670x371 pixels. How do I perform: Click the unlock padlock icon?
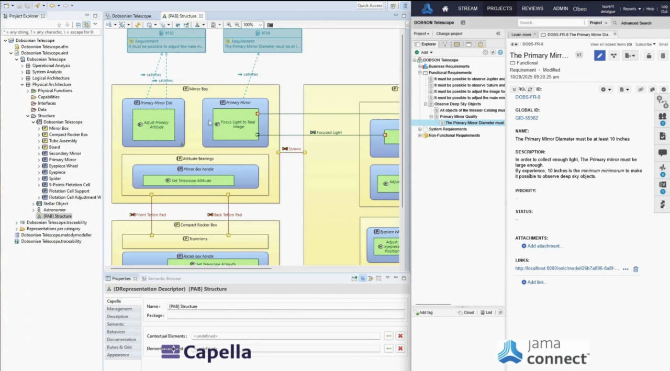(x=649, y=55)
